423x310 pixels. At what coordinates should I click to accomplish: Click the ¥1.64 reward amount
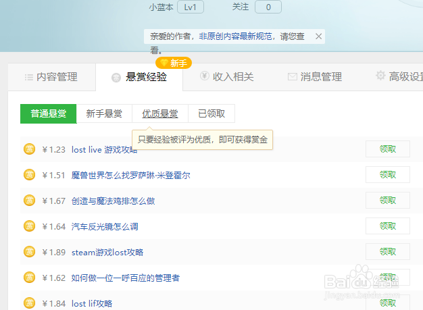point(53,227)
